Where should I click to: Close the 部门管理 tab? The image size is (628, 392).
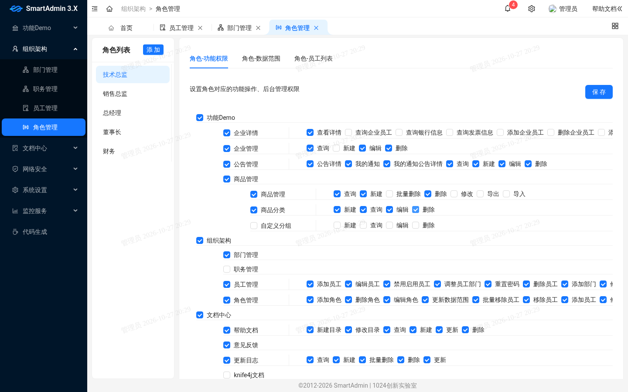[x=258, y=28]
